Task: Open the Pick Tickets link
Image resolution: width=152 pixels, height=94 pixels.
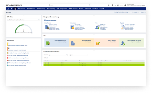Action: [x=103, y=25]
